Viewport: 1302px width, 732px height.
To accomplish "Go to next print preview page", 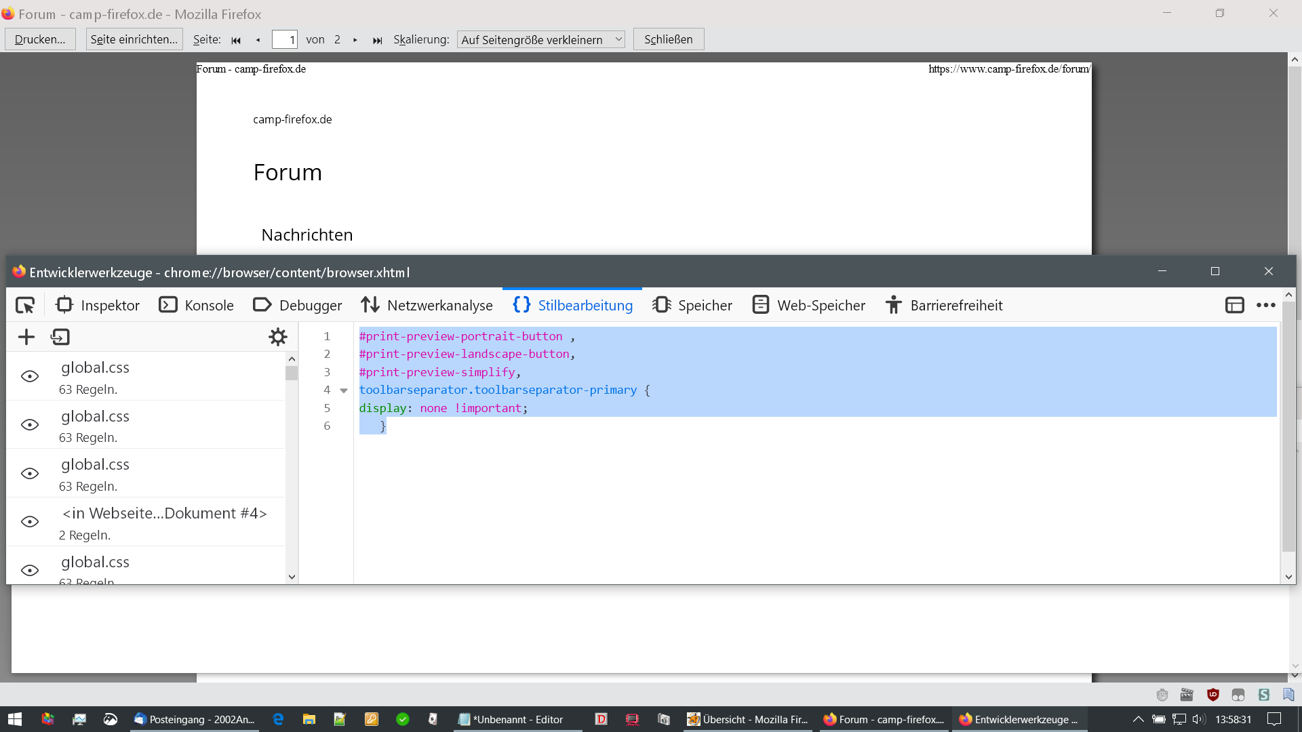I will (x=355, y=40).
